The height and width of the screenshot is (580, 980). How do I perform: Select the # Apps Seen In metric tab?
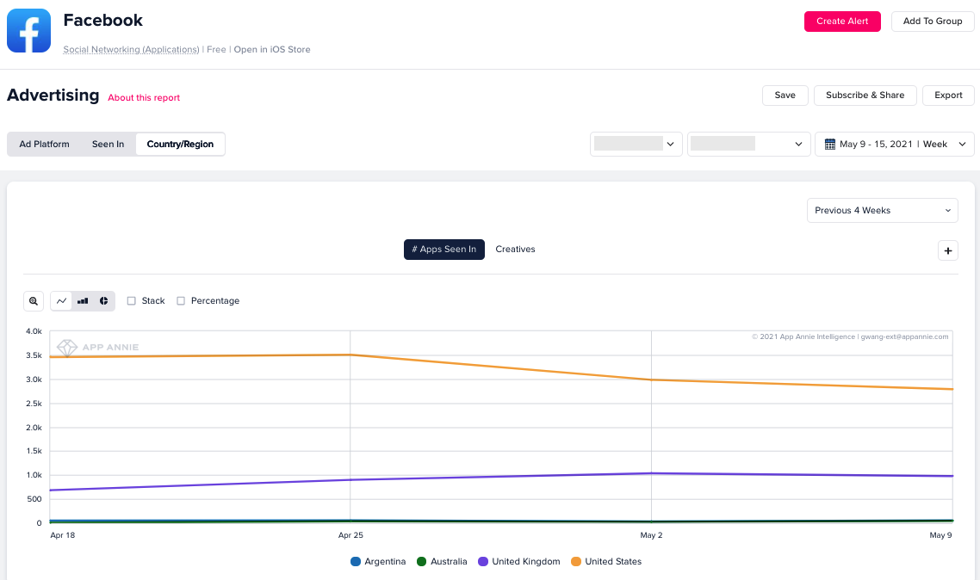[x=443, y=249]
